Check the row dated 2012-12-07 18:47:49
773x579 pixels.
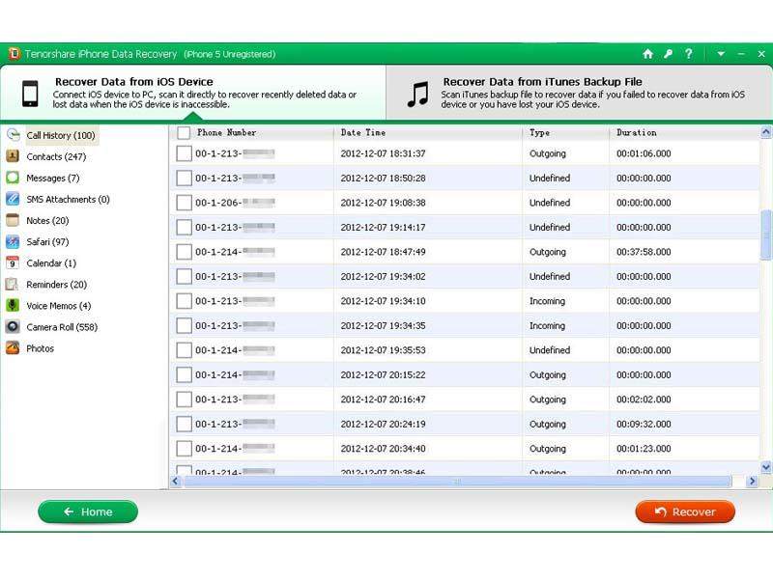[x=184, y=252]
